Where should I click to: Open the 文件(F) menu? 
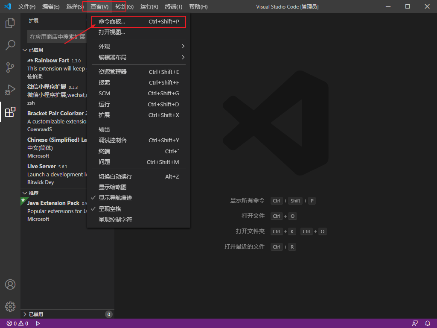tap(26, 6)
